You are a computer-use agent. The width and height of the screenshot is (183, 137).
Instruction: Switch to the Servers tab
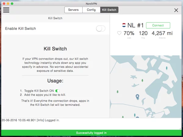74,10
